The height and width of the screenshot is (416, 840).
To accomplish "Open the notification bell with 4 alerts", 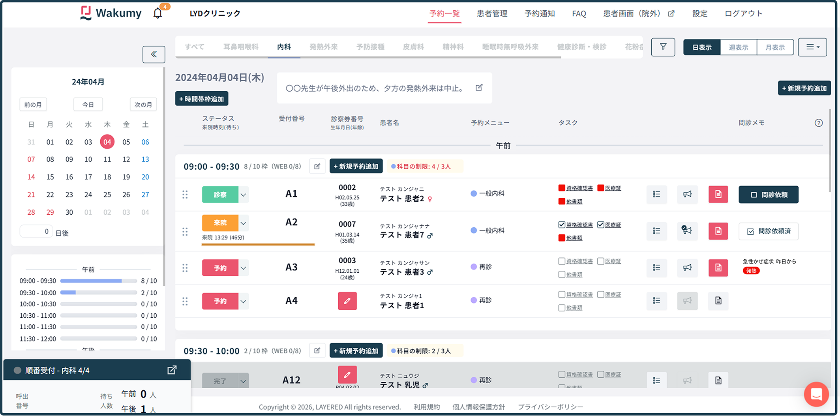I will click(157, 13).
